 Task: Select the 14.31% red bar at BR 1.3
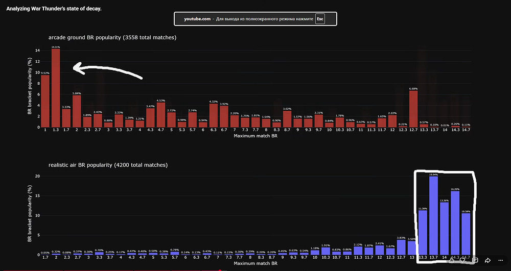pos(56,88)
